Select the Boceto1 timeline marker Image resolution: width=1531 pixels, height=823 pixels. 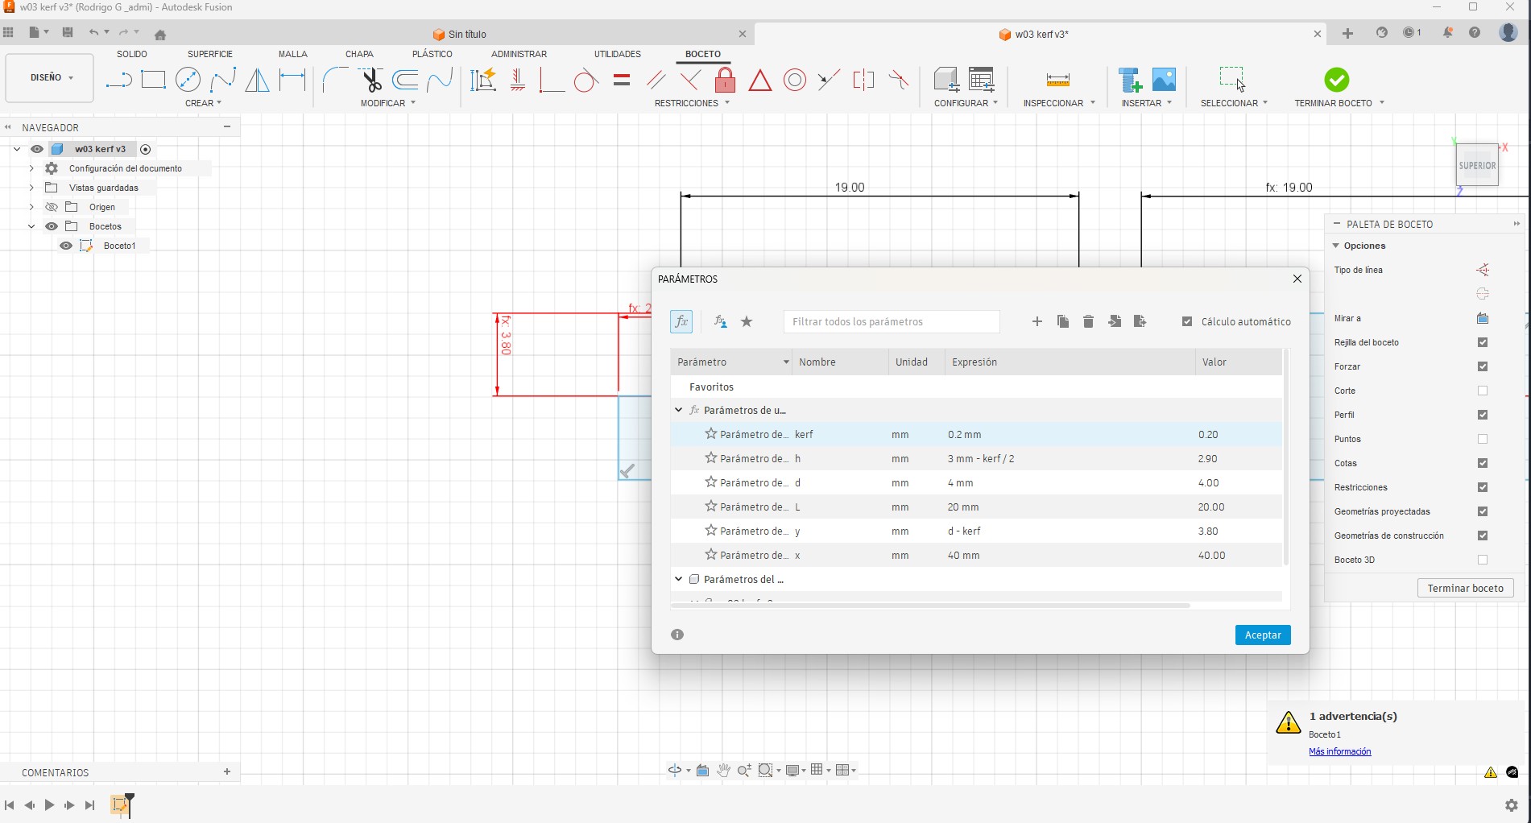(120, 804)
